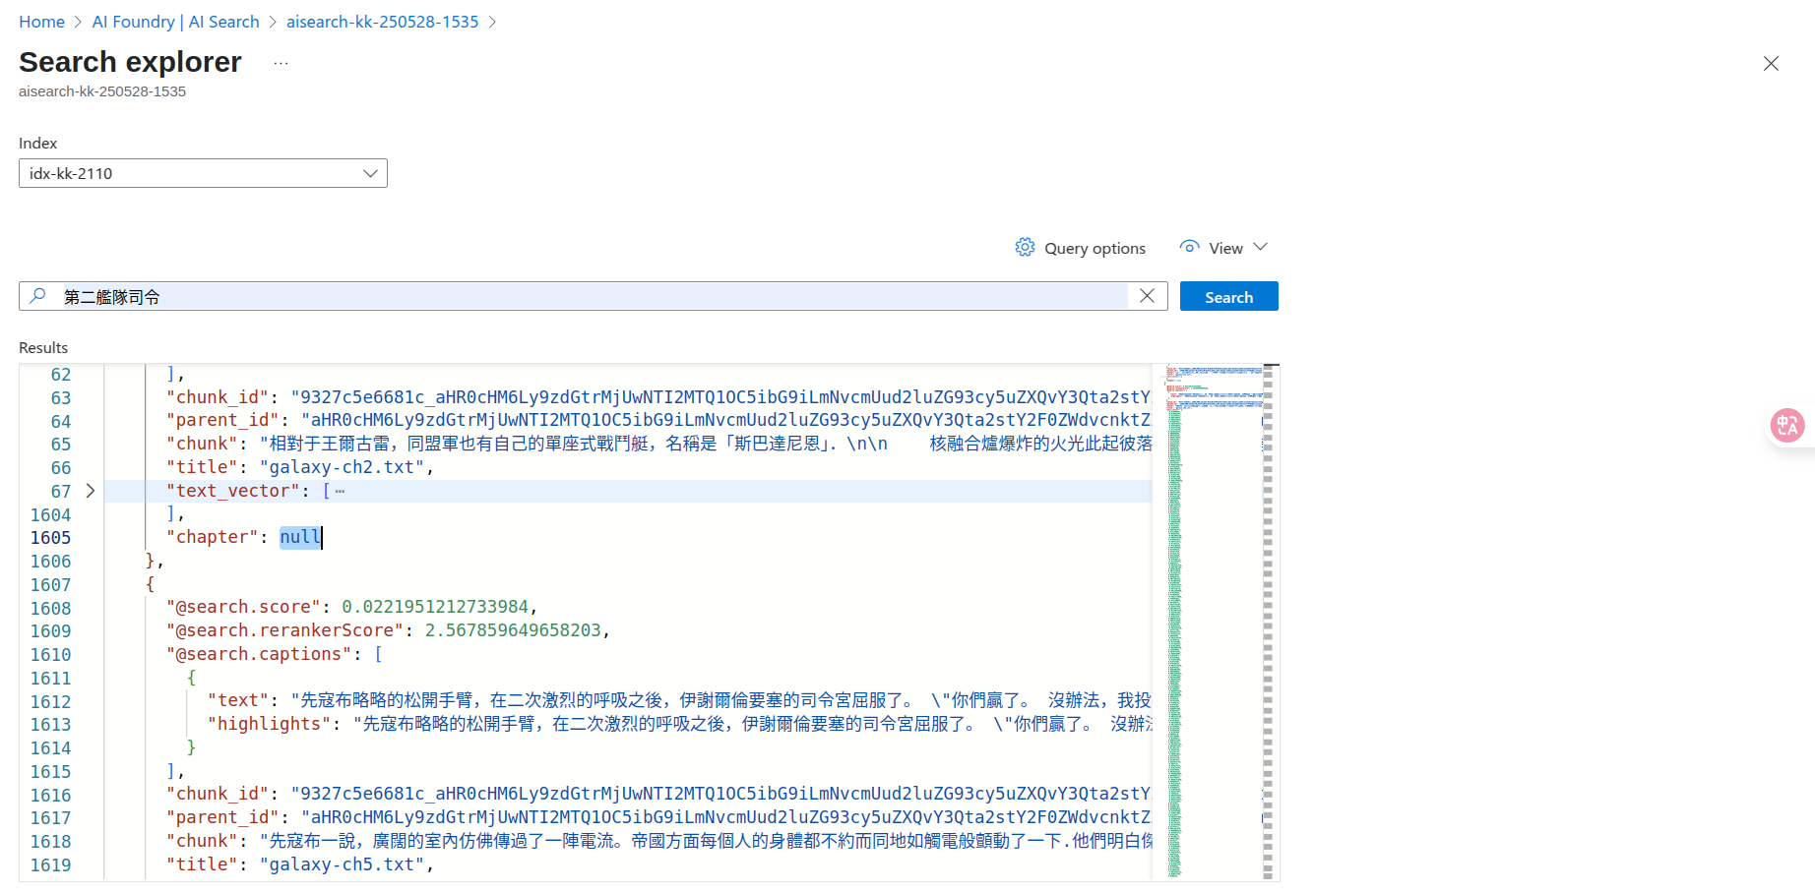The height and width of the screenshot is (893, 1815).
Task: Click the pink translate icon on the right edge
Action: click(x=1788, y=425)
